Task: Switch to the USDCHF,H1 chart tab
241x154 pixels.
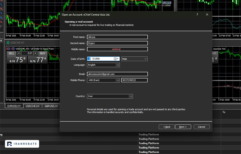Action: click(x=33, y=106)
